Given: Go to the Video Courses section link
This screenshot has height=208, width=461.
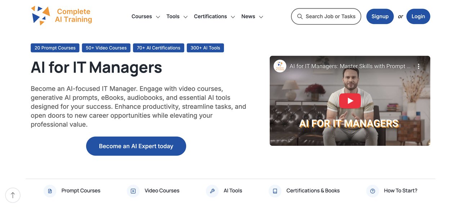Looking at the screenshot, I should 162,191.
